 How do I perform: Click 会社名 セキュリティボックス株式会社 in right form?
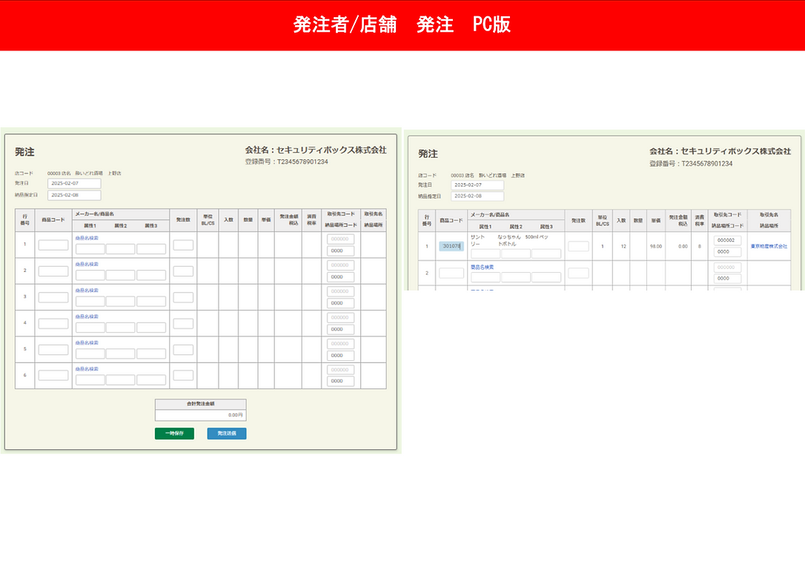click(x=720, y=151)
